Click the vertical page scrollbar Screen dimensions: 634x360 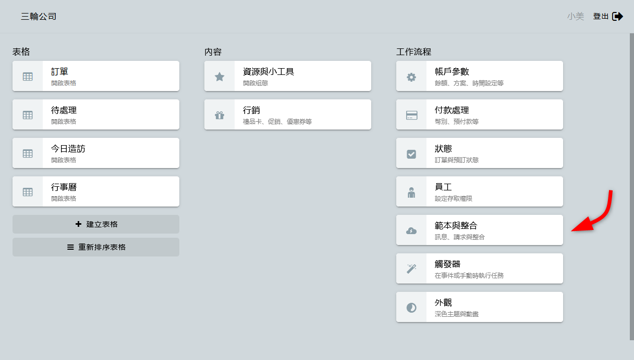pos(632,187)
